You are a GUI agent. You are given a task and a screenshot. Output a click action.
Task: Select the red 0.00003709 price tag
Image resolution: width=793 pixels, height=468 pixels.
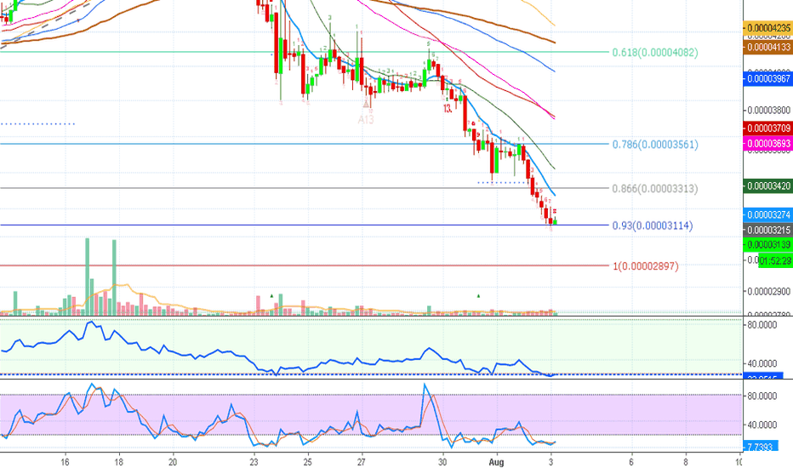[767, 128]
